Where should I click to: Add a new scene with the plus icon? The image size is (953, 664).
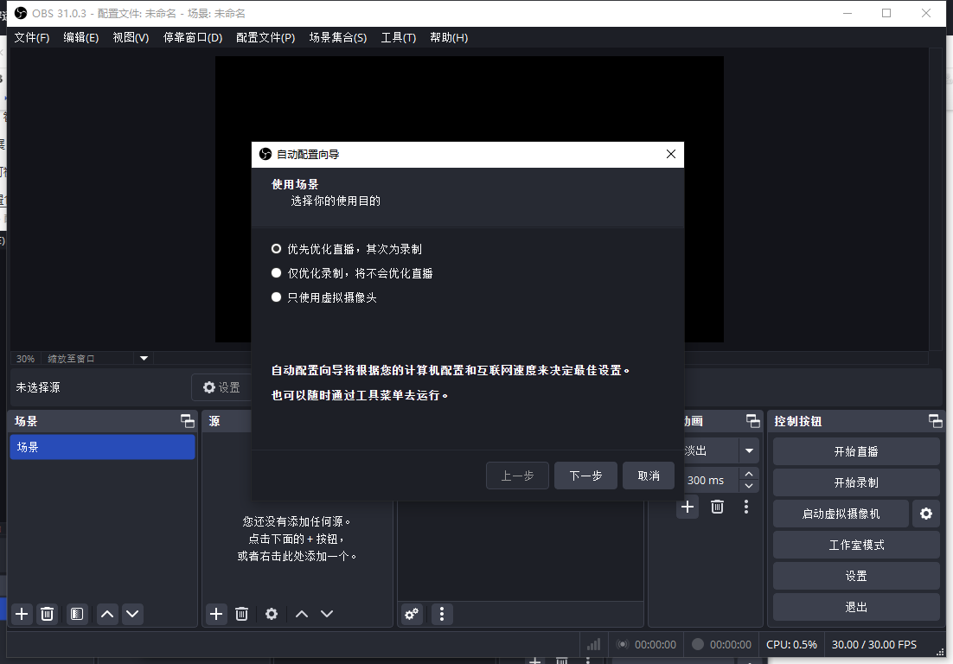pyautogui.click(x=21, y=614)
